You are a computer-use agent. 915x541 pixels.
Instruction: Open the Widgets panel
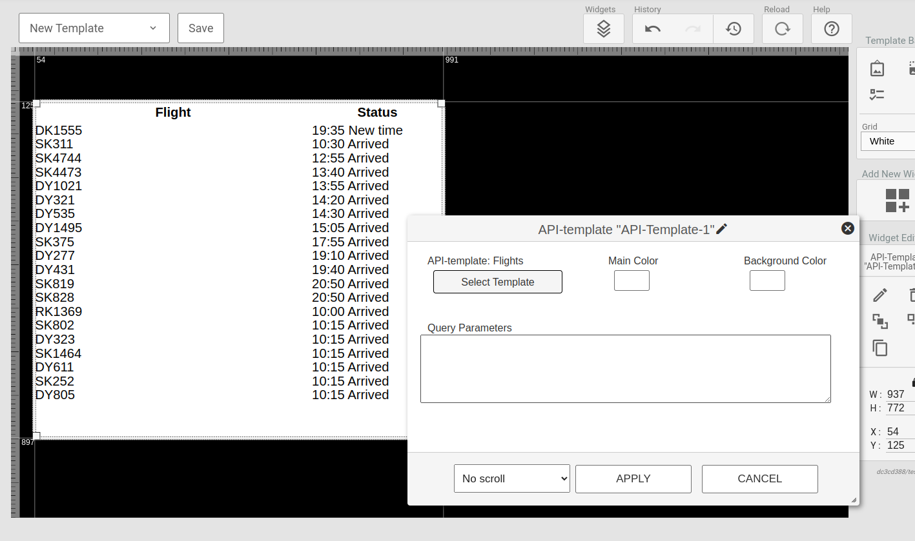point(603,28)
